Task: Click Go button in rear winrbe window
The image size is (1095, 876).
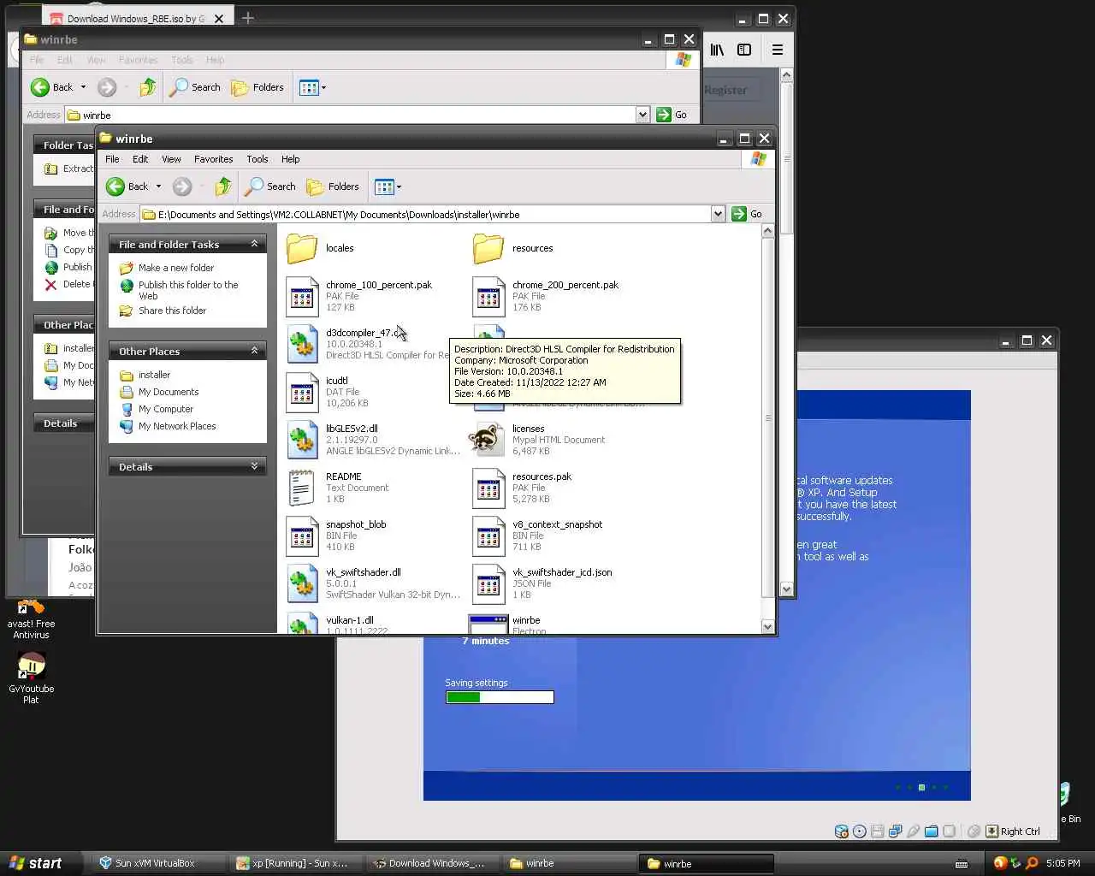Action: point(672,115)
